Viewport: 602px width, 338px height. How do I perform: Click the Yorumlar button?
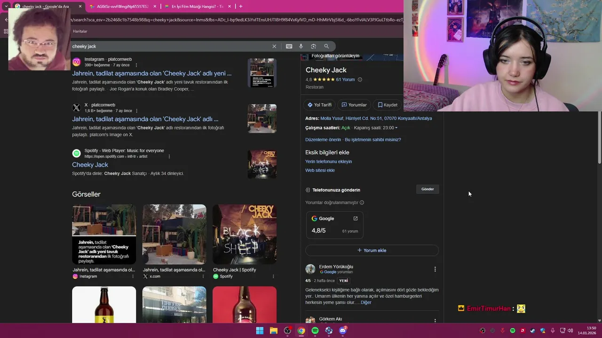click(x=354, y=105)
